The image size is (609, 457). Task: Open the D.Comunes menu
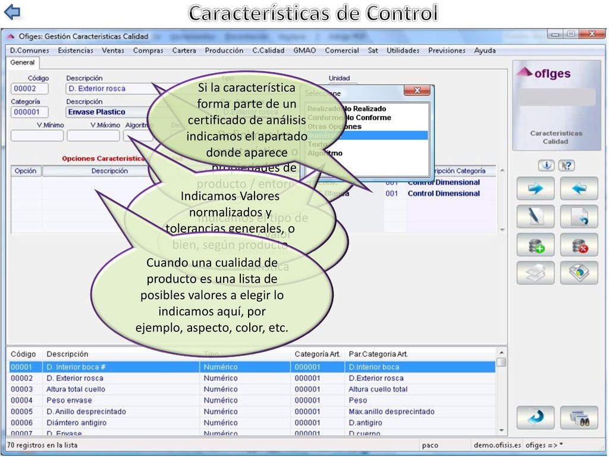30,51
